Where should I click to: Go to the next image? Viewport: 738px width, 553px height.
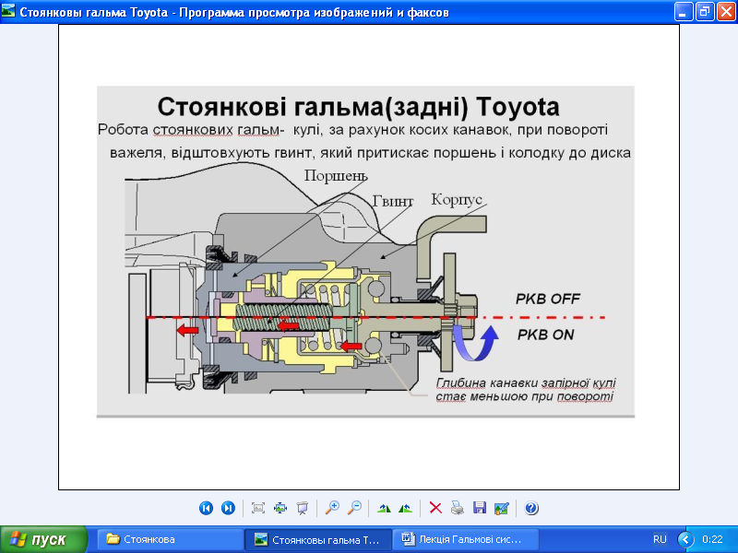228,508
